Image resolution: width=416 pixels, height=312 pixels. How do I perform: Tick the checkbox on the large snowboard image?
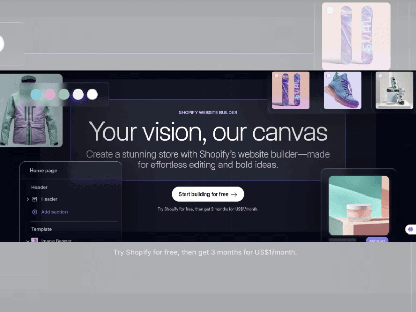330,10
